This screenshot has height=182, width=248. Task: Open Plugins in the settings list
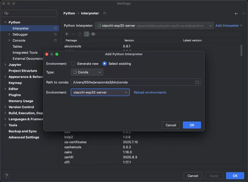click(x=15, y=95)
